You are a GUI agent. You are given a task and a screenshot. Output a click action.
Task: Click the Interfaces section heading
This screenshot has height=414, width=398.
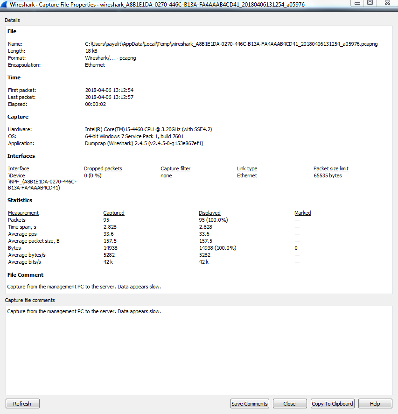point(21,156)
